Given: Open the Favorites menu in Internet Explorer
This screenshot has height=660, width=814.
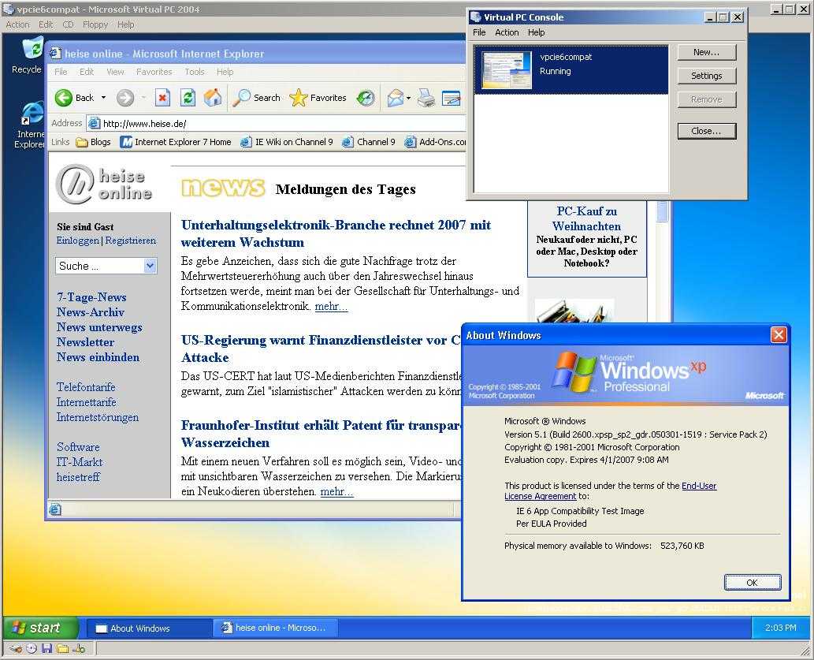Looking at the screenshot, I should 154,72.
